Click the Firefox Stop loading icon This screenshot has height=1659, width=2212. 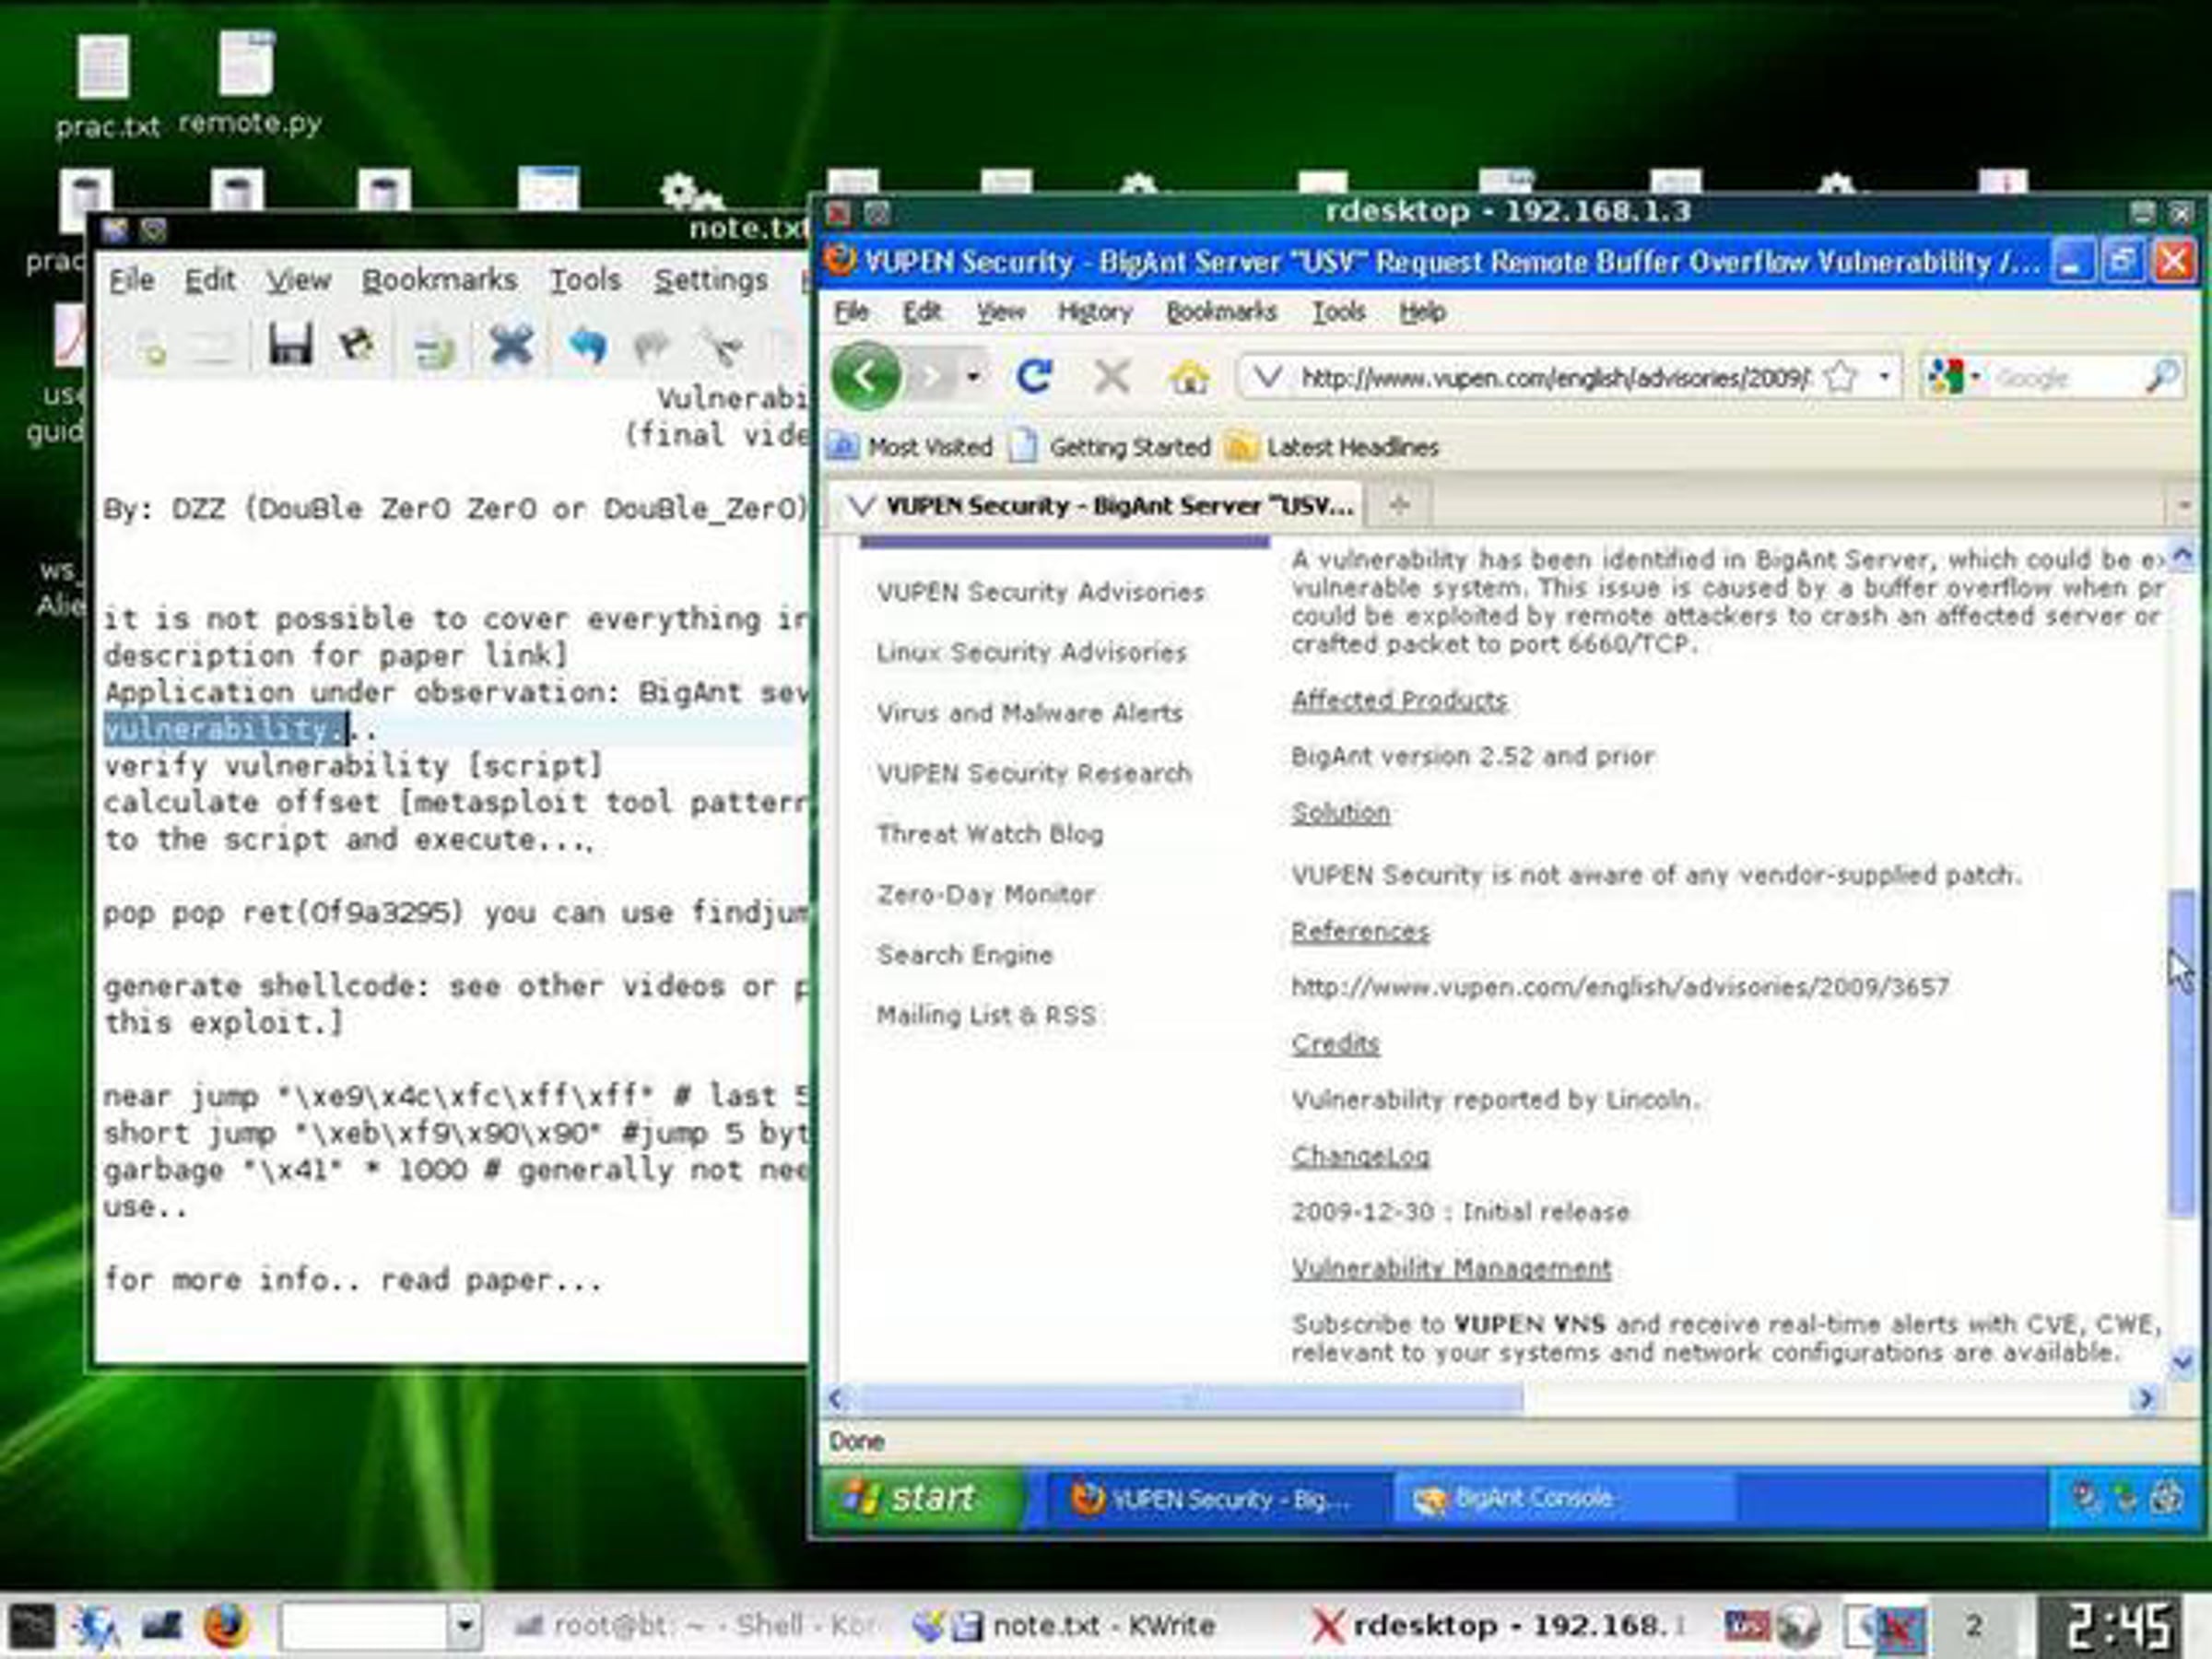(1111, 377)
